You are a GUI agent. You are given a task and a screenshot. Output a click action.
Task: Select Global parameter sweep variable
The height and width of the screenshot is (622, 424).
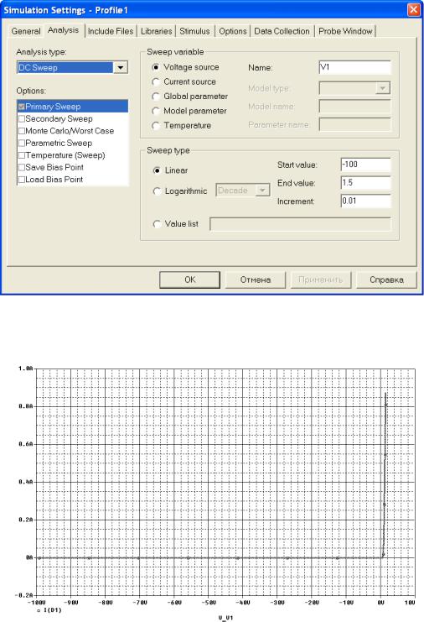[x=156, y=97]
